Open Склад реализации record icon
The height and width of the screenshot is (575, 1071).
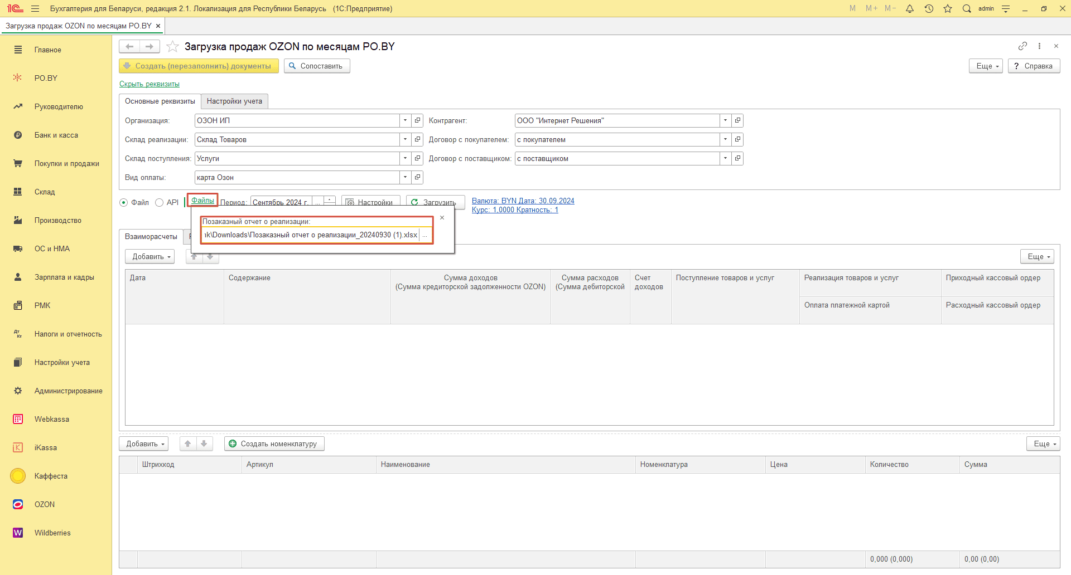417,139
